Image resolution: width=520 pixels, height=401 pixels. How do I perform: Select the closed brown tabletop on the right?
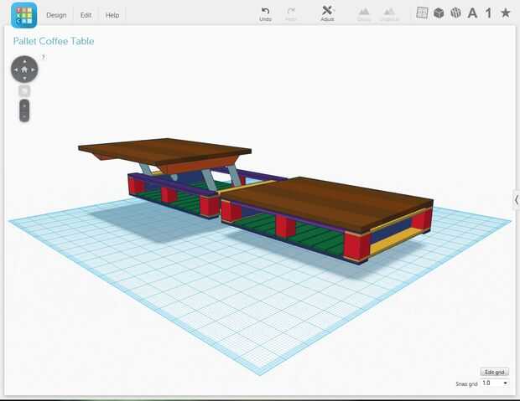coord(326,202)
